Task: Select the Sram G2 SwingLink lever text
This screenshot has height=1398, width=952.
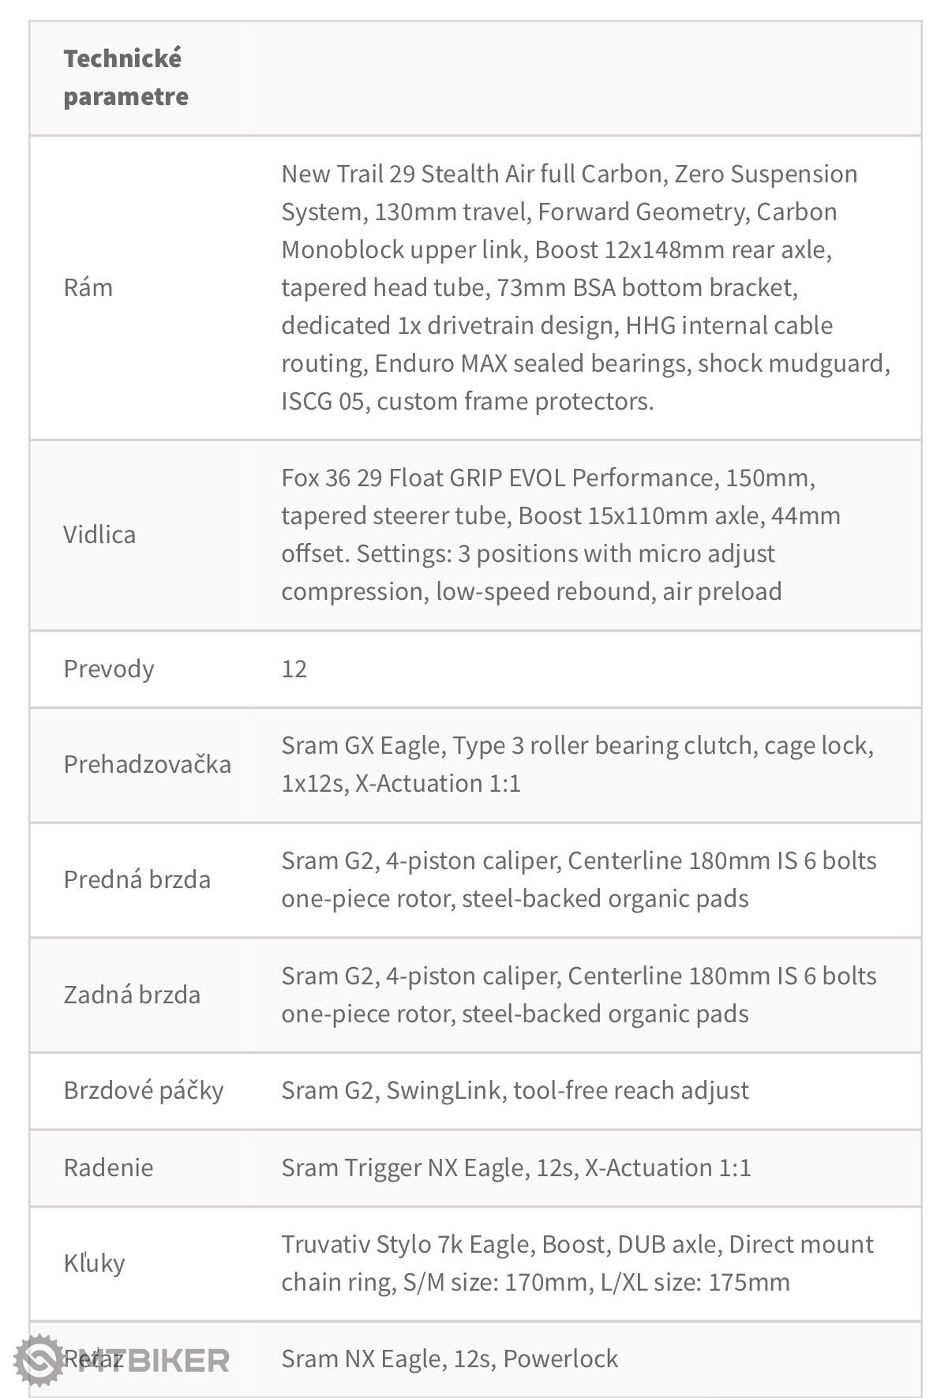Action: pos(515,1090)
